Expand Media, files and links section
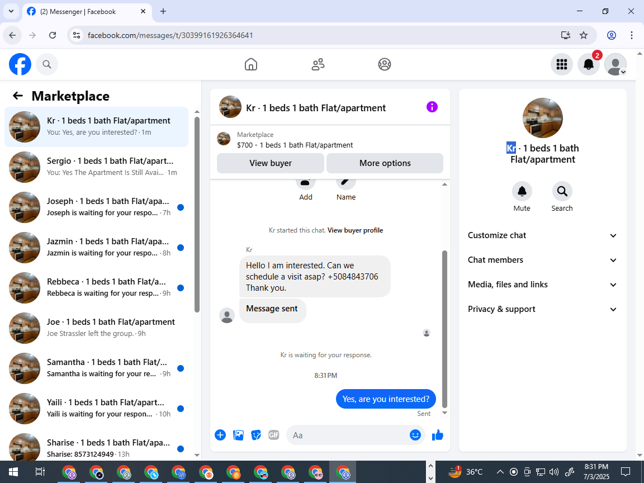The height and width of the screenshot is (483, 644). point(543,285)
